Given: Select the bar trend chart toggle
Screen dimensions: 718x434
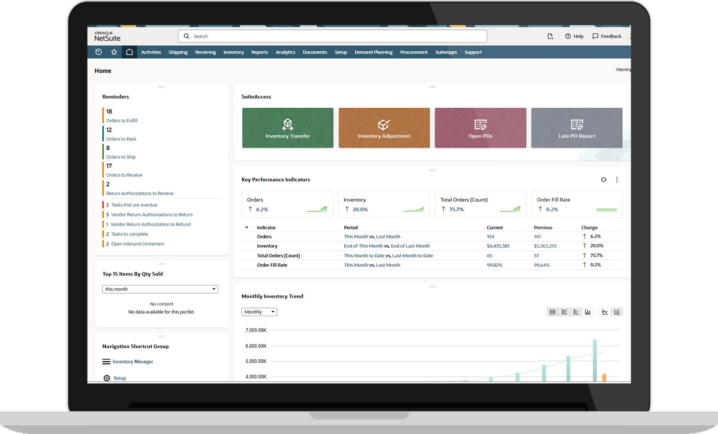Looking at the screenshot, I should [617, 312].
